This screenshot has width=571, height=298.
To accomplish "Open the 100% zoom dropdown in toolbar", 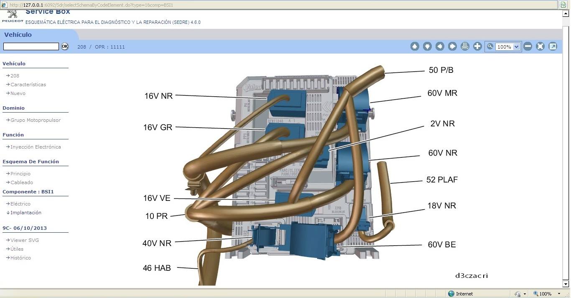I will [x=516, y=47].
